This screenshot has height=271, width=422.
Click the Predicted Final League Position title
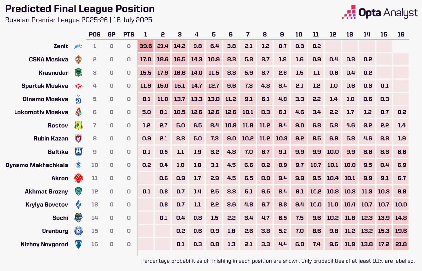(x=80, y=9)
